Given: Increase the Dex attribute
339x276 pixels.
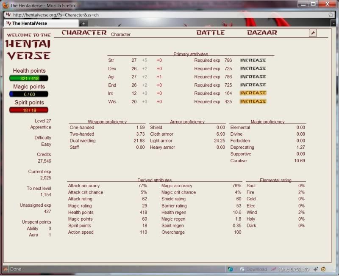Looking at the screenshot, I should pos(253,68).
